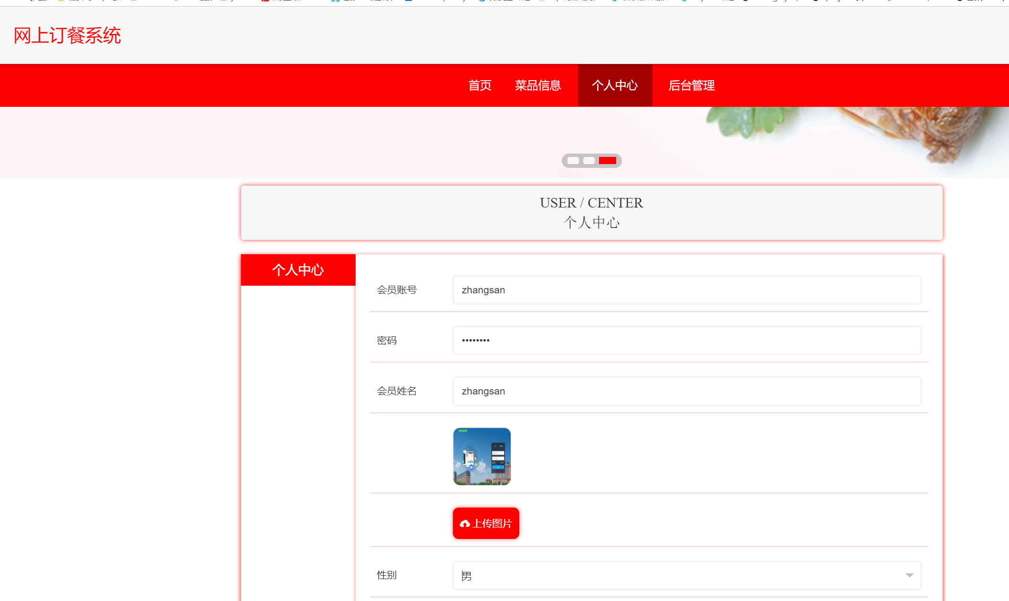Click the green circular favicon in the bookmarks bar
Screen dimensions: 1009x601
pyautogui.click(x=614, y=1)
